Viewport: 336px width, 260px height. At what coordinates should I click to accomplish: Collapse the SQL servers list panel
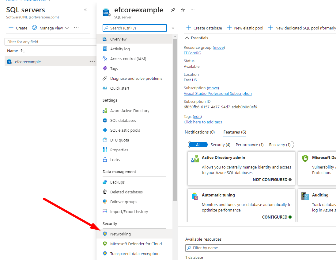85,10
